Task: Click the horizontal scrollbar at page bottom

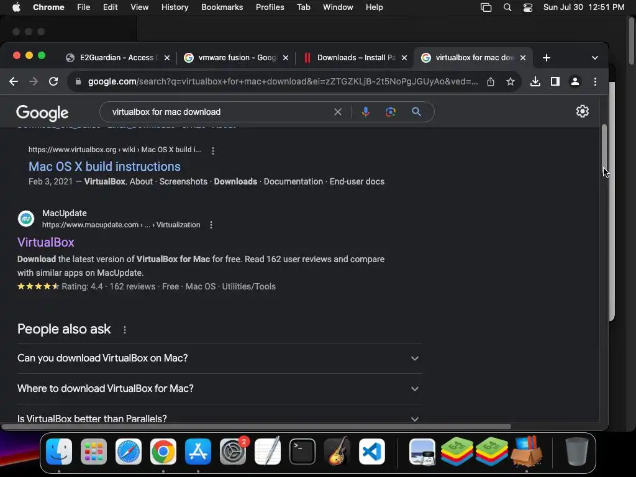Action: (x=255, y=427)
